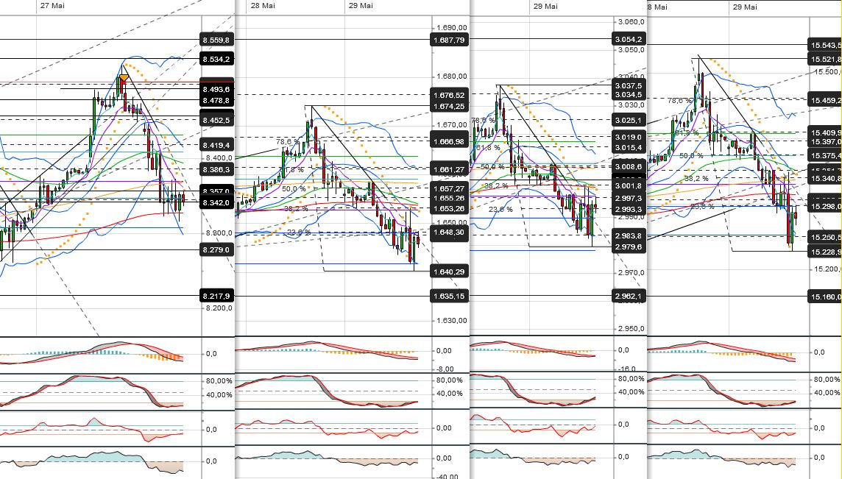The height and width of the screenshot is (479, 842).
Task: Select the 2.962,1 price level label
Action: click(629, 296)
